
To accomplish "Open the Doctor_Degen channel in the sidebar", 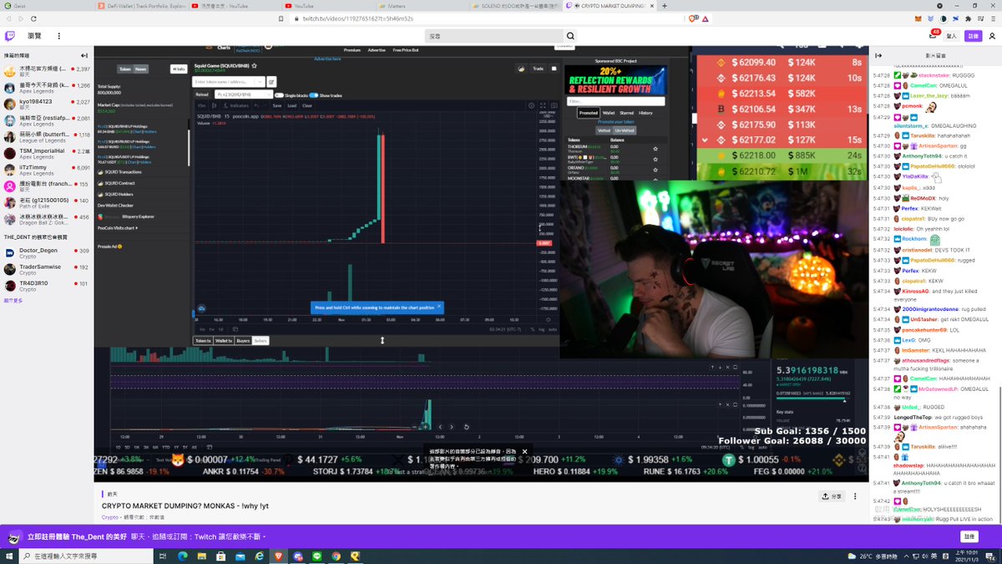I will tap(47, 253).
